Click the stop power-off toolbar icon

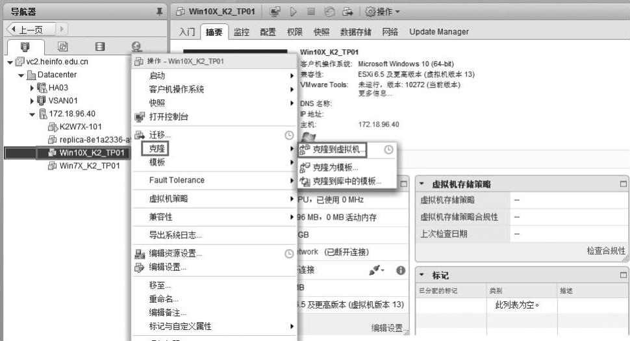tap(311, 12)
